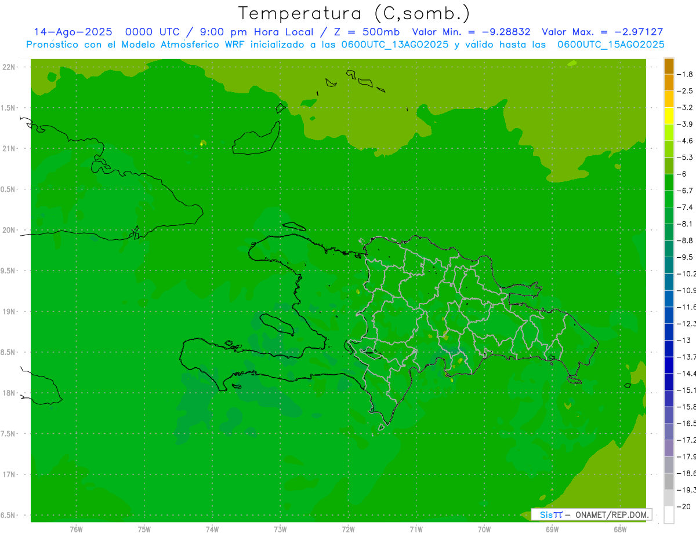Click the 20N latitude label
This screenshot has width=696, height=537.
click(9, 230)
